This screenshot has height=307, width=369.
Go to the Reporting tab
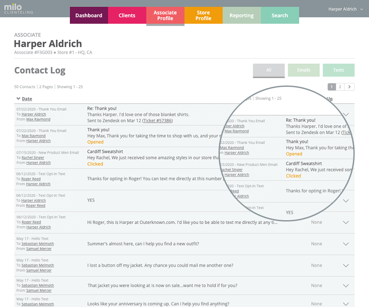click(x=241, y=15)
